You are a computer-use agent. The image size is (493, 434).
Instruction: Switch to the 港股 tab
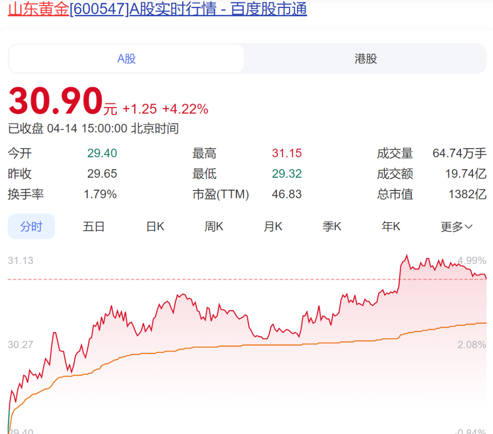click(x=365, y=58)
